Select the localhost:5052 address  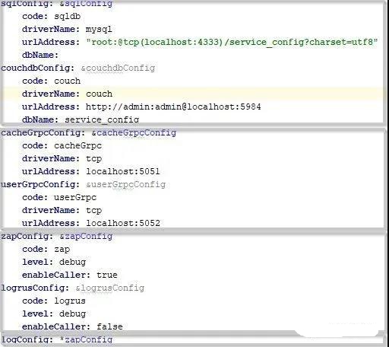(123, 223)
